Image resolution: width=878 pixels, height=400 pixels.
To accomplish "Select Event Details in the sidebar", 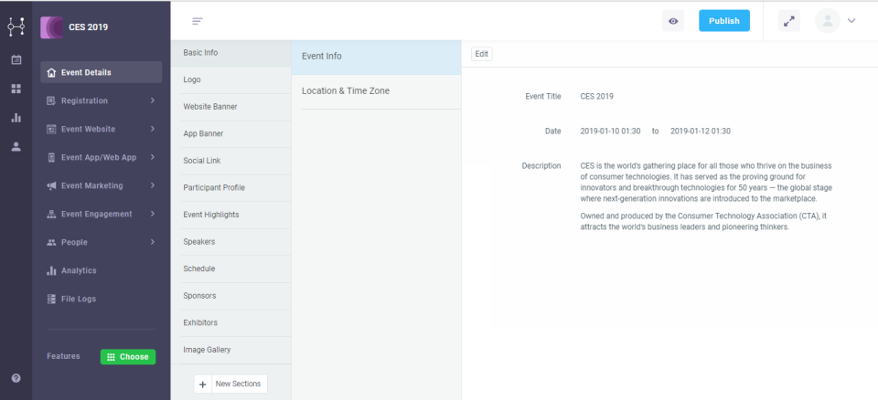I will [x=102, y=72].
